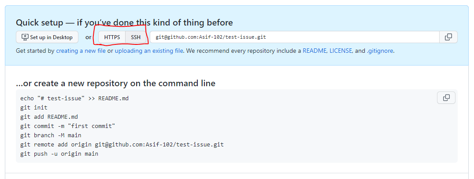This screenshot has width=474, height=179.
Task: Open the .gitignore link
Action: tap(380, 51)
